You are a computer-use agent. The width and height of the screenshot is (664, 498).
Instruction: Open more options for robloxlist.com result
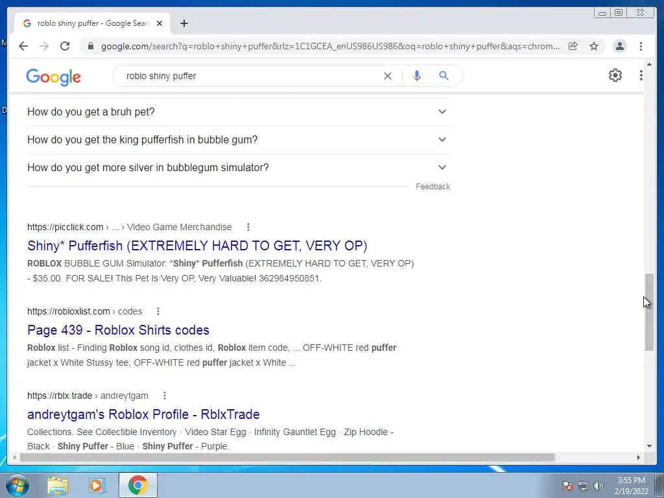[158, 311]
